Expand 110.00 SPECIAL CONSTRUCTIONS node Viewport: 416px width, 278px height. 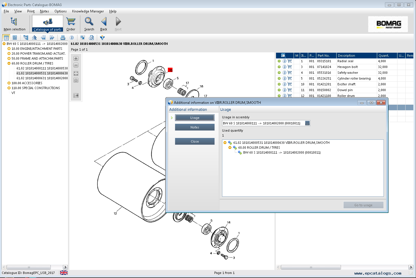(x=9, y=88)
